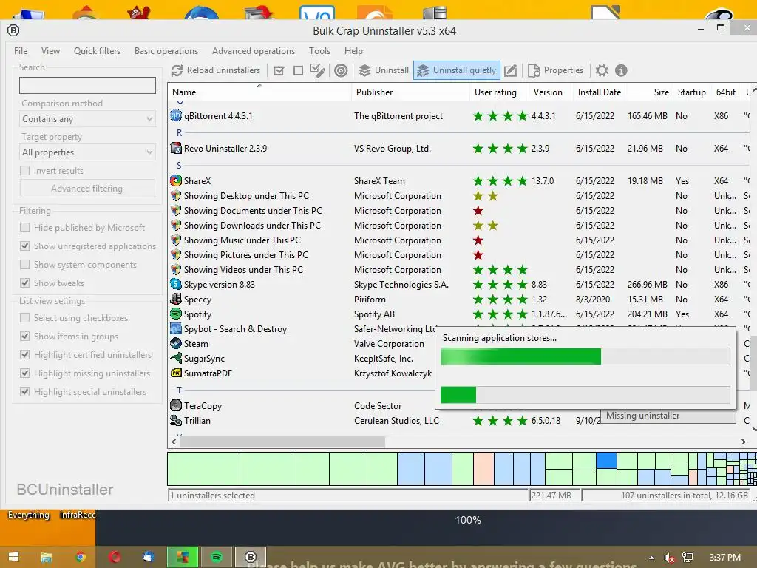757x568 pixels.
Task: Open the Tools menu
Action: (x=319, y=51)
